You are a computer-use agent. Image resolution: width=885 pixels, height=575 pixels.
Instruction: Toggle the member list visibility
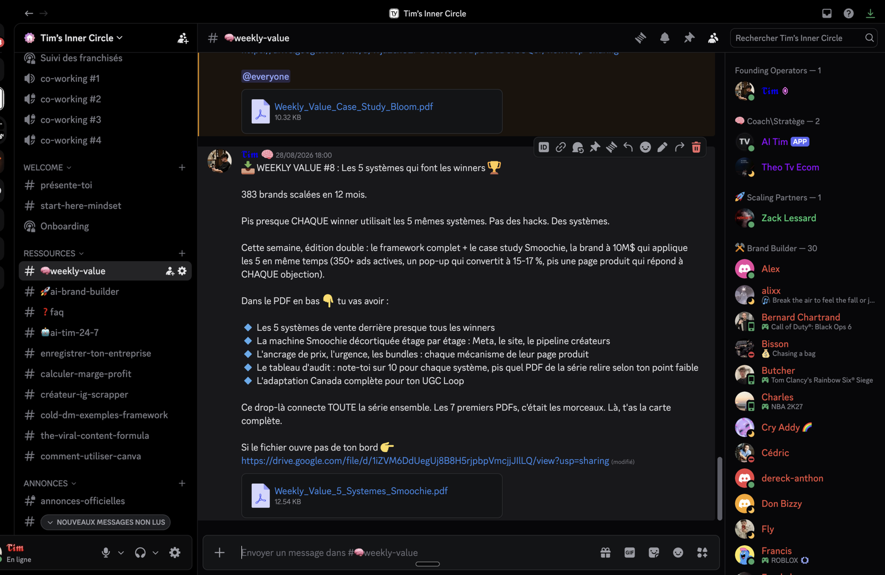click(x=714, y=38)
